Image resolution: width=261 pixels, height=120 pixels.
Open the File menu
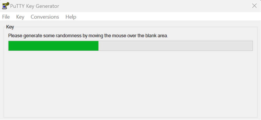(6, 17)
